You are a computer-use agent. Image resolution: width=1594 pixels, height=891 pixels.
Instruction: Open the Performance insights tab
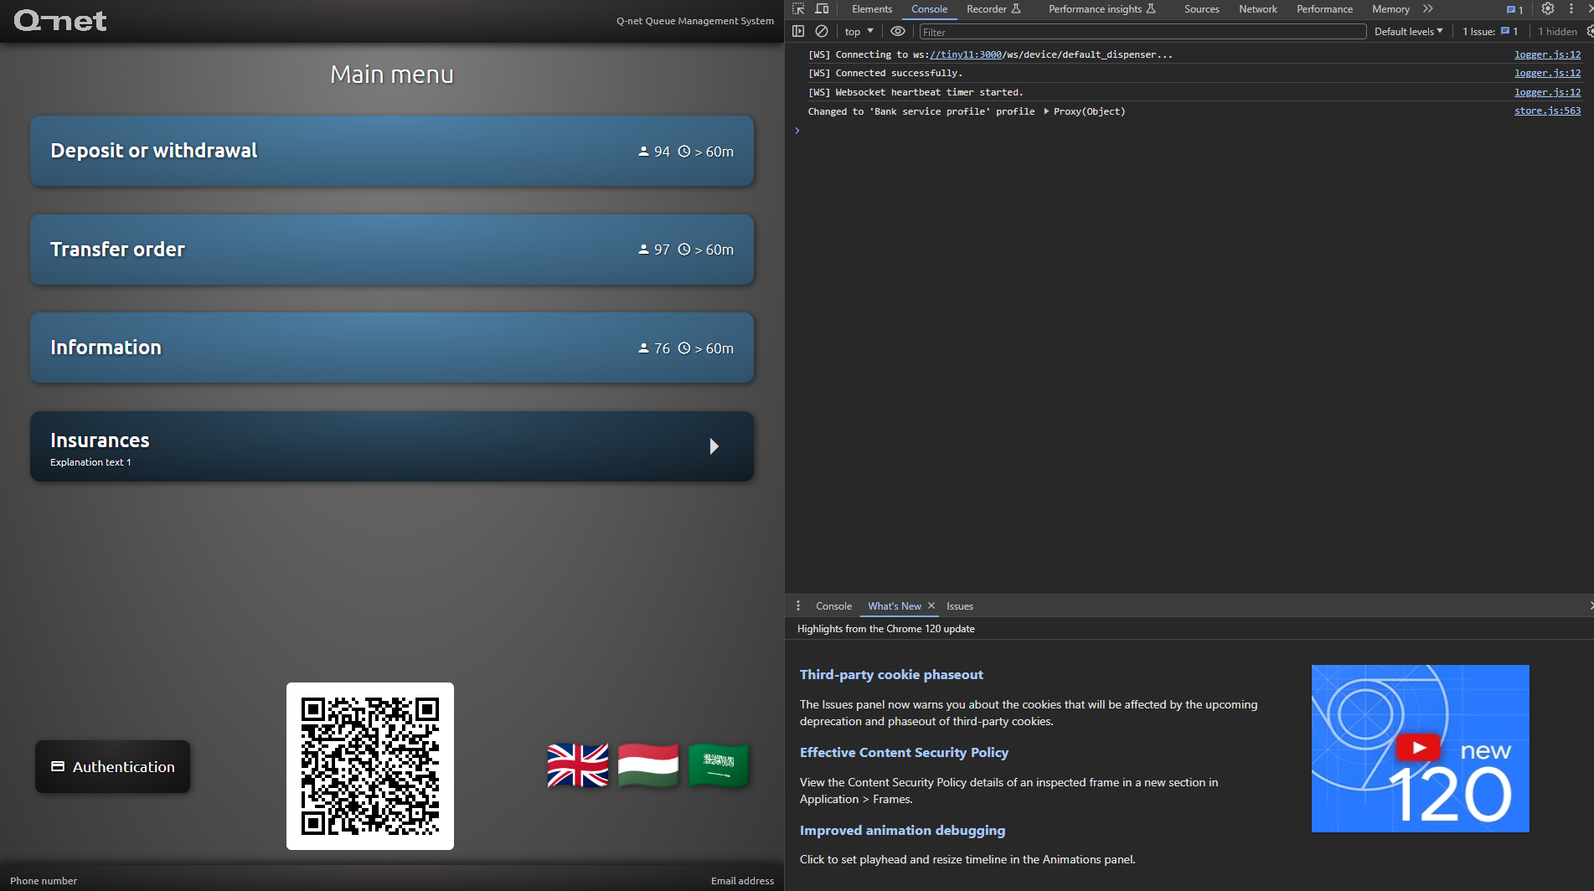(1102, 9)
